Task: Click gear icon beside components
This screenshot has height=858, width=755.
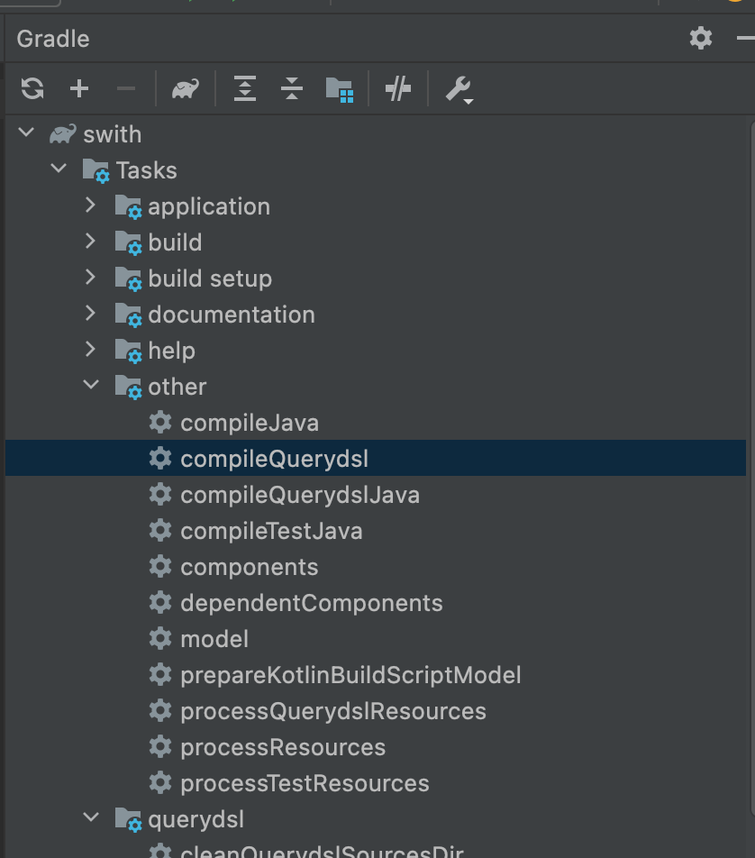Action: click(160, 567)
